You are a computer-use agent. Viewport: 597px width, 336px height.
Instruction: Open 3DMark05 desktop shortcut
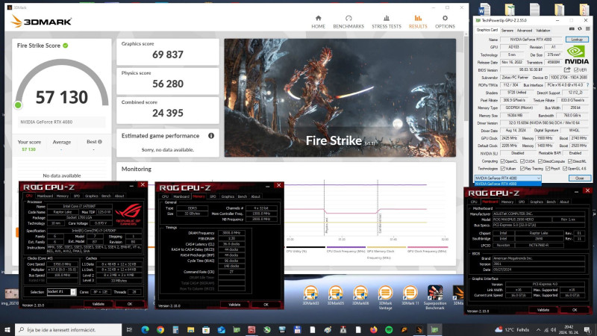point(335,296)
